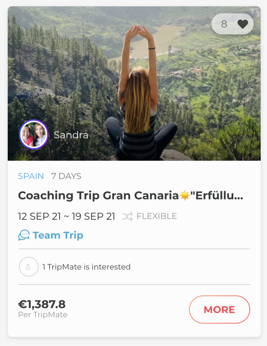
Task: Click the shuffle arrows flexible icon
Action: coord(128,217)
